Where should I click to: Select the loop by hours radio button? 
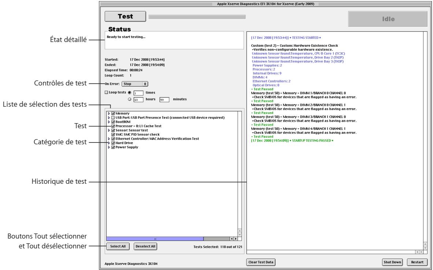click(x=130, y=99)
